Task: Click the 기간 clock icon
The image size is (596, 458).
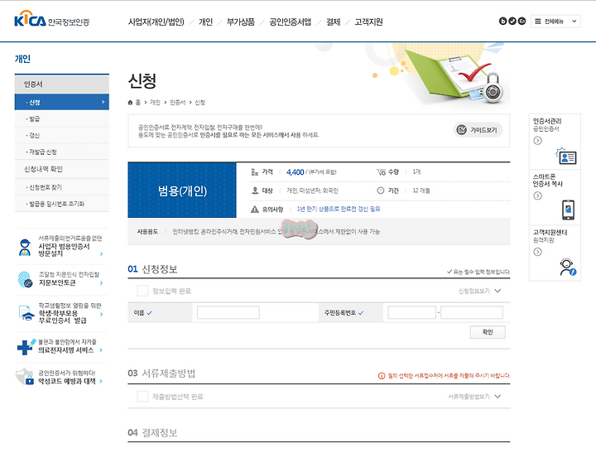Action: coord(381,190)
